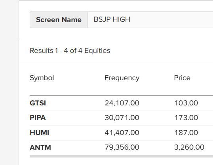Sort by the Symbol column header

coord(42,78)
